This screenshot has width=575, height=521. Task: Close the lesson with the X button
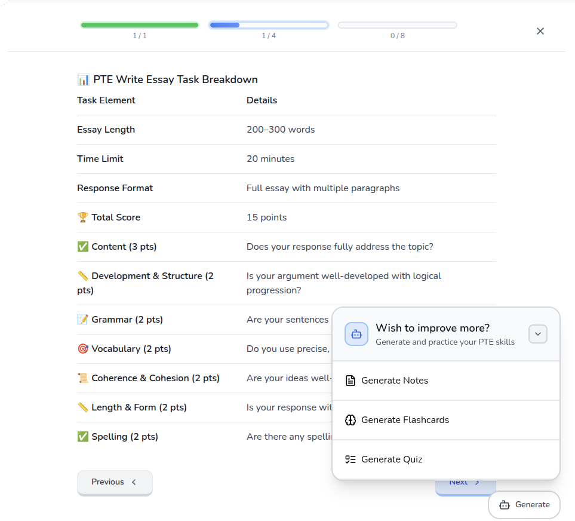click(540, 31)
